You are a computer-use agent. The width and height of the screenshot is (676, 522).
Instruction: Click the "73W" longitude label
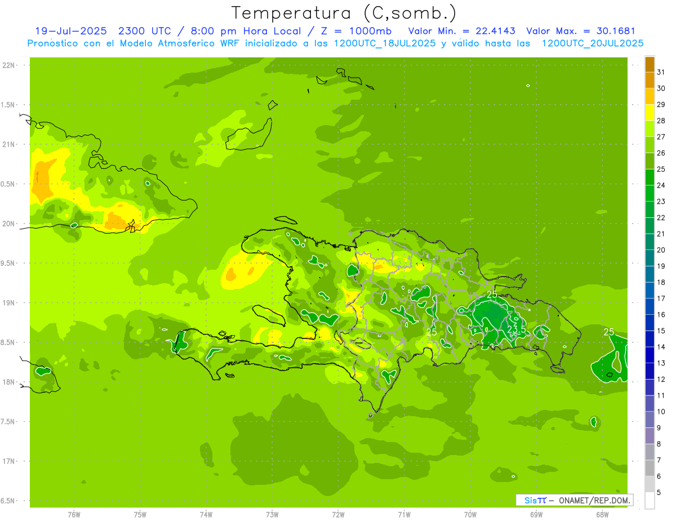coord(272,515)
